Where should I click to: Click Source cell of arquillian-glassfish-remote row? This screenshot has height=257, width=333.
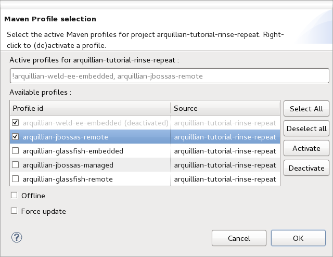tap(225, 179)
